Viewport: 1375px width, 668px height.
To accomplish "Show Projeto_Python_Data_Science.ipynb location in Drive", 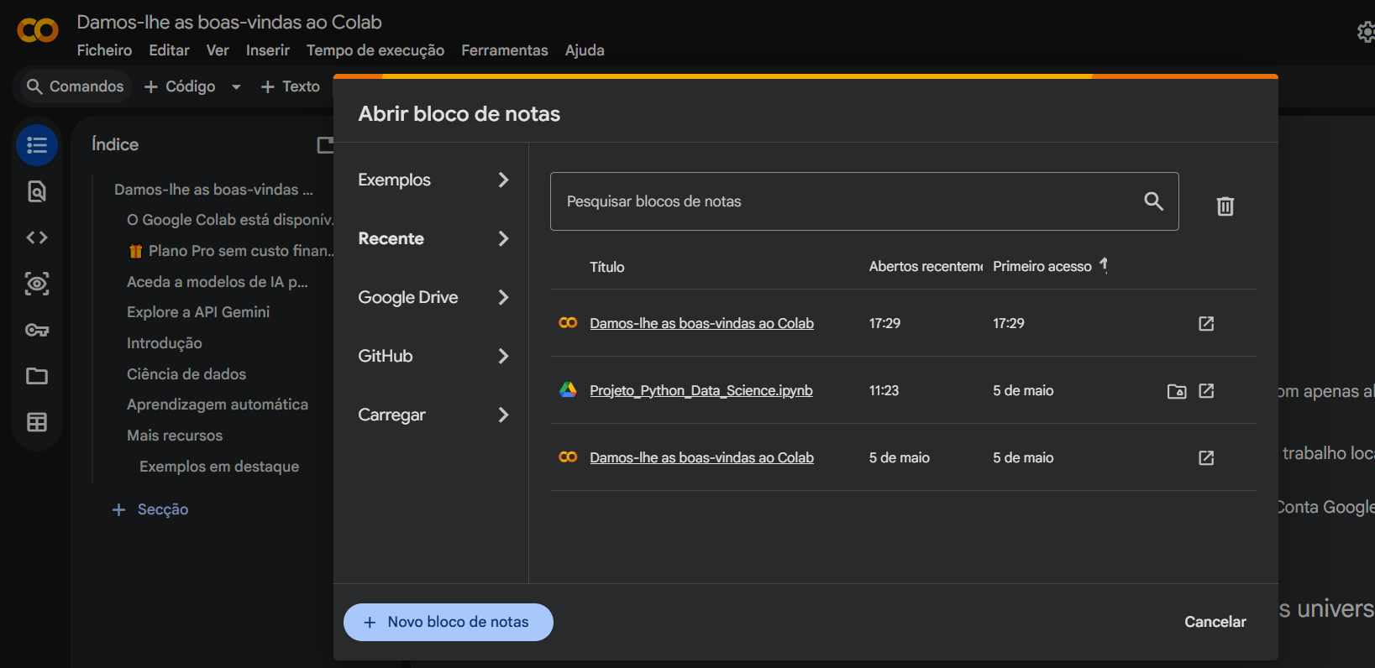I will [x=1177, y=391].
